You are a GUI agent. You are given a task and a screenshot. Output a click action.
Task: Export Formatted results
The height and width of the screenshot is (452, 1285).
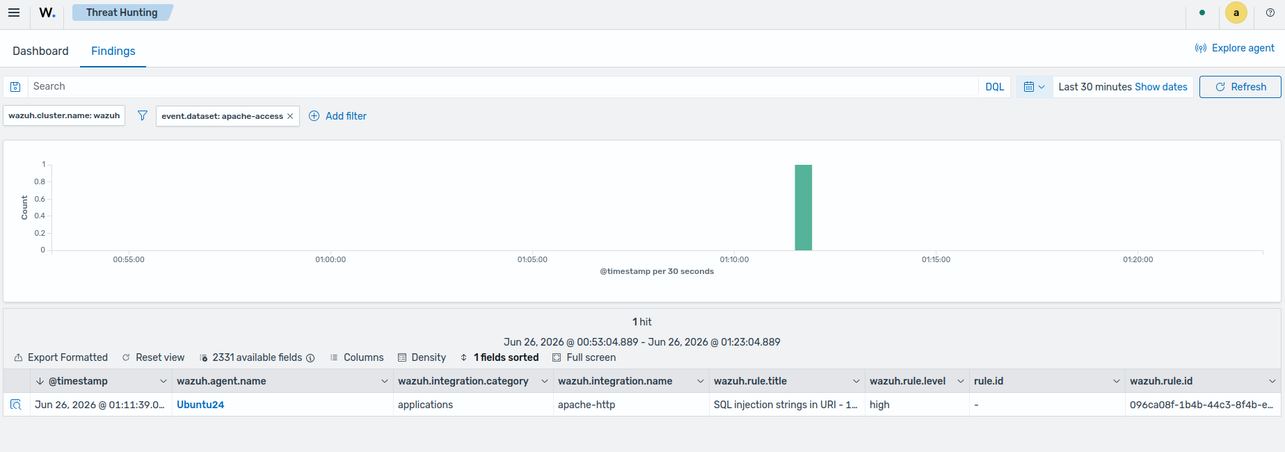click(61, 357)
